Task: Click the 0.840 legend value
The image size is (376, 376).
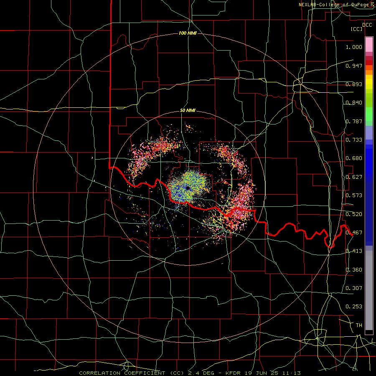Action: (354, 103)
